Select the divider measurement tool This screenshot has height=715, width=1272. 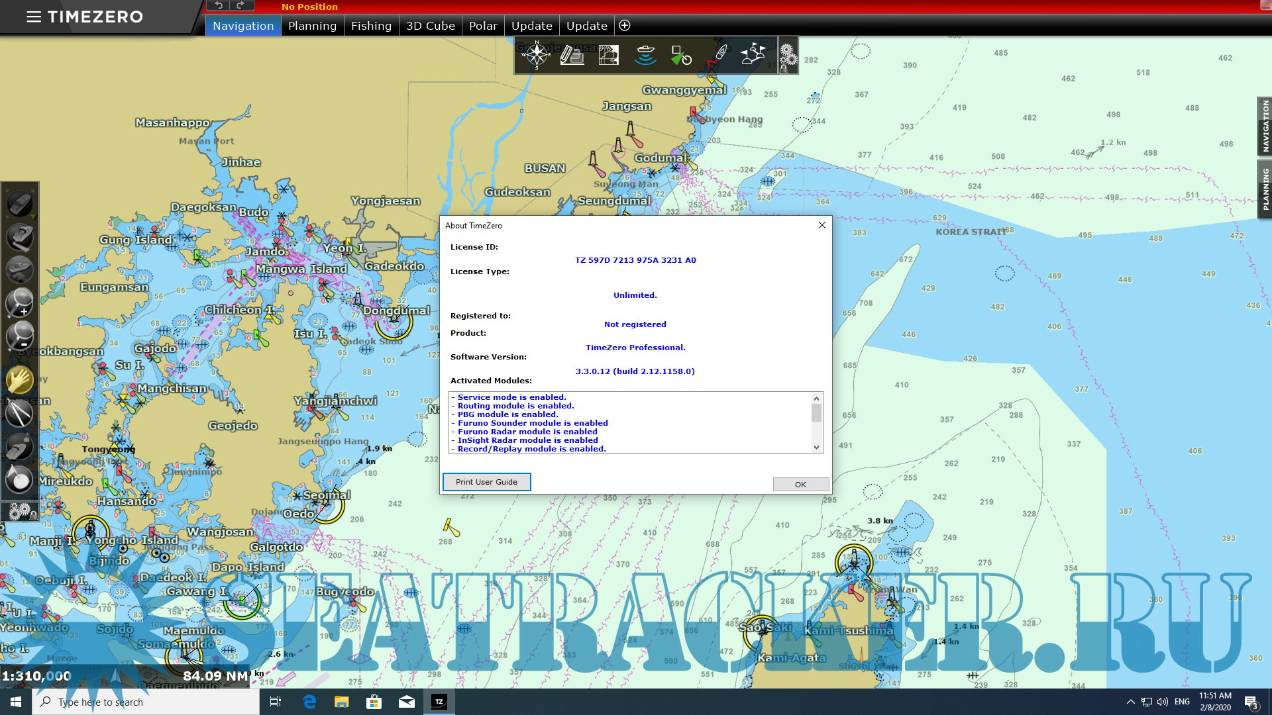[20, 414]
